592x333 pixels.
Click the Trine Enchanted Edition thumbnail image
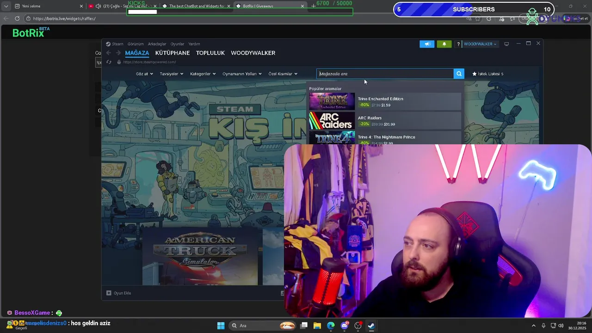point(332,102)
